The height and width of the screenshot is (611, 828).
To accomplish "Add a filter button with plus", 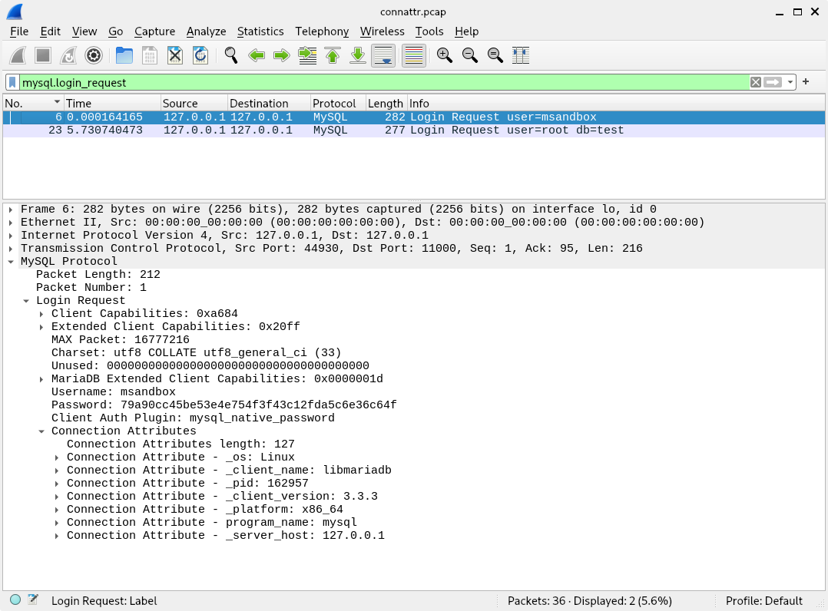I will [x=806, y=81].
